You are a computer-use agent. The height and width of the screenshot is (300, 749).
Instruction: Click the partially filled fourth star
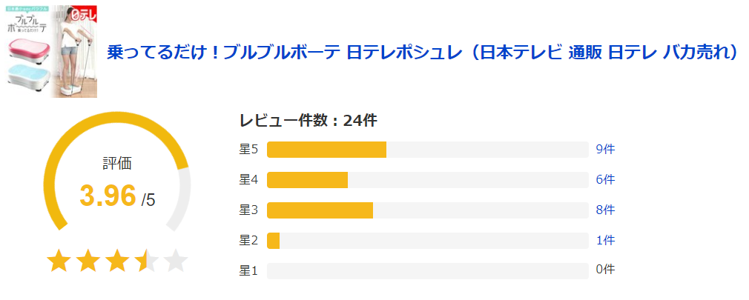pyautogui.click(x=146, y=261)
